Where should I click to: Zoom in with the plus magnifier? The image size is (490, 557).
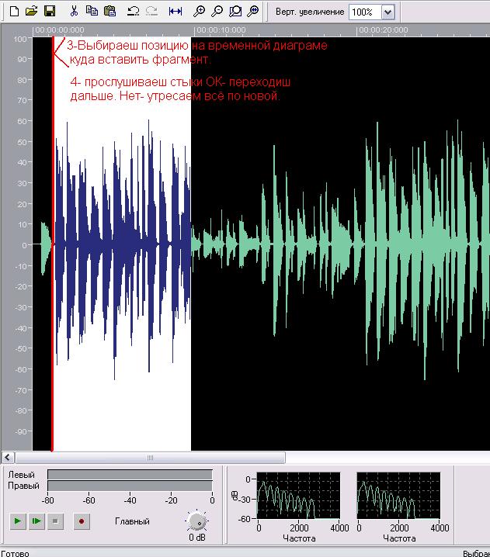[x=199, y=12]
